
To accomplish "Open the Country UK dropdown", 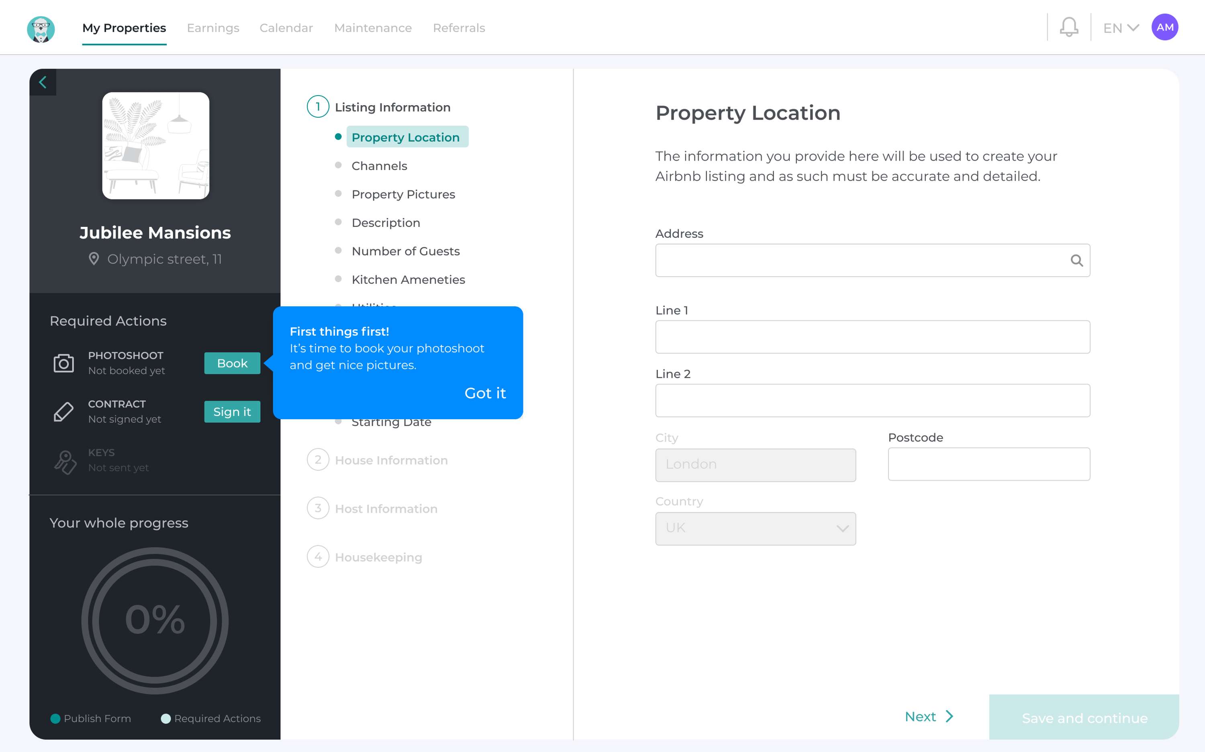I will (x=755, y=528).
